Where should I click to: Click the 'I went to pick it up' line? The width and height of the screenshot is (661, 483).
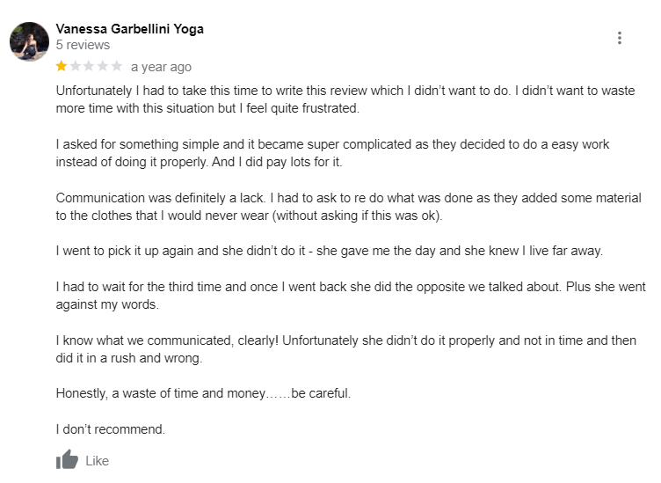(x=330, y=251)
